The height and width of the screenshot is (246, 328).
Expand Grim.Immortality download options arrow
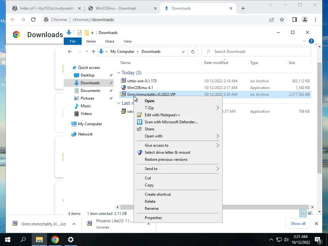[74, 224]
